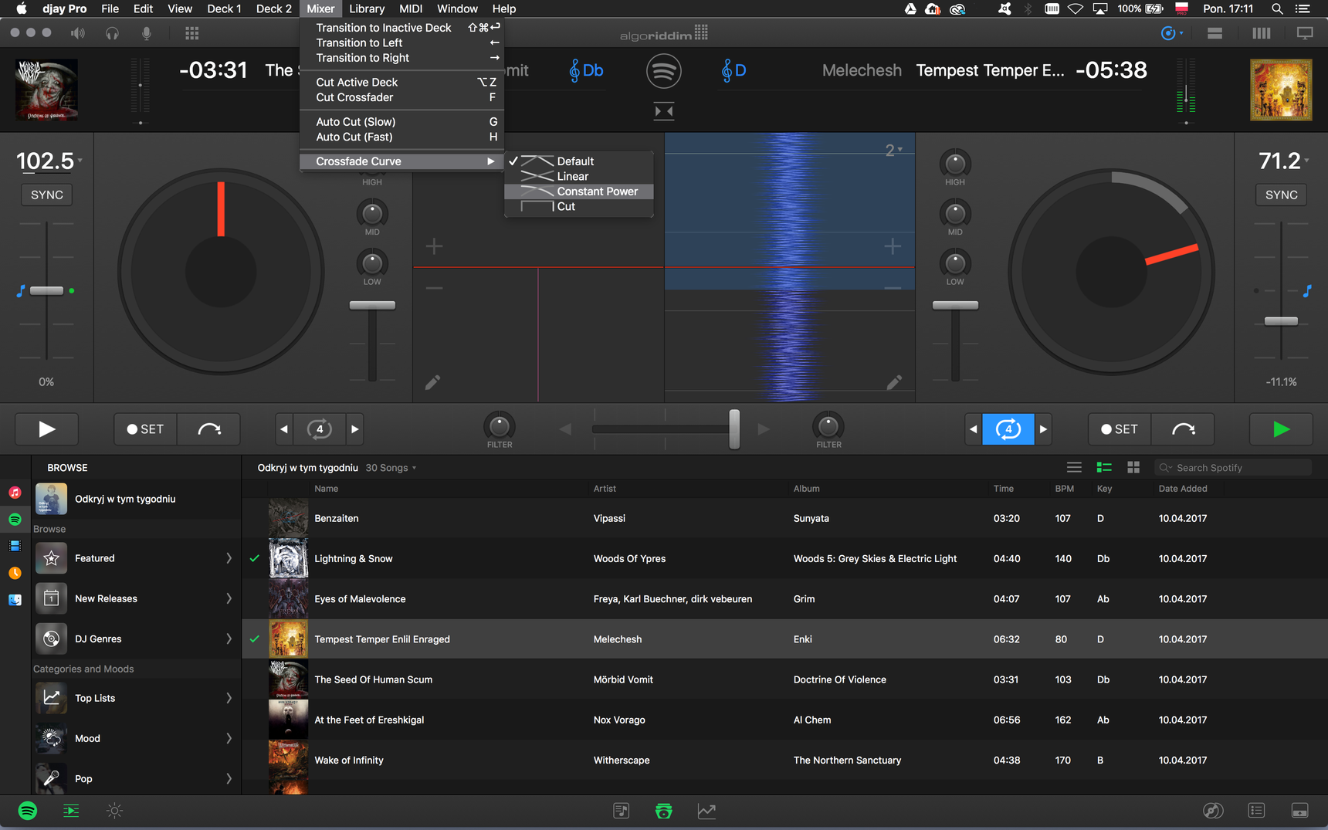Expand the DJ Genres category

(229, 639)
